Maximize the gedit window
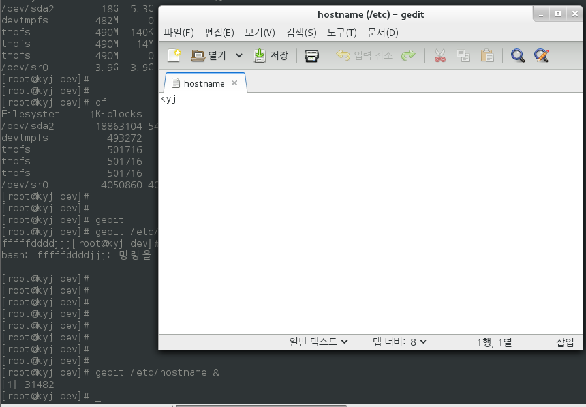Image resolution: width=586 pixels, height=407 pixels. (x=557, y=14)
